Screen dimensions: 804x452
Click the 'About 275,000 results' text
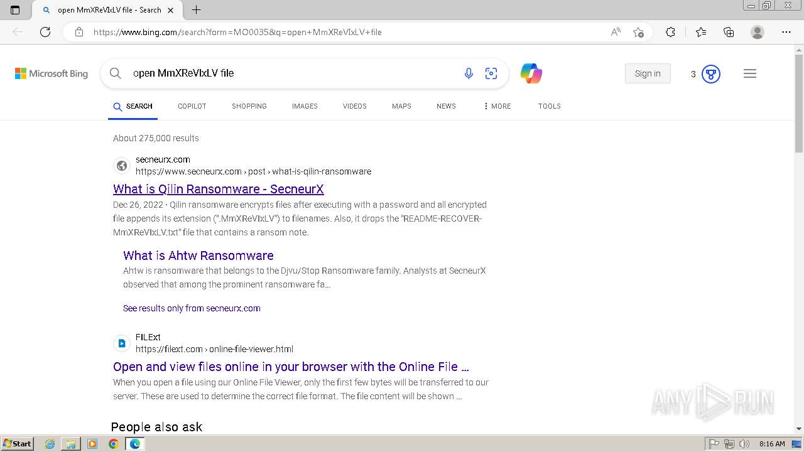156,138
